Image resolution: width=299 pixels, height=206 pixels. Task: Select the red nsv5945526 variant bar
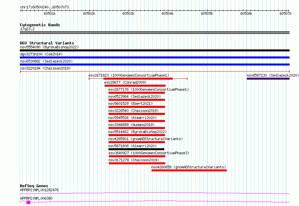[137, 121]
